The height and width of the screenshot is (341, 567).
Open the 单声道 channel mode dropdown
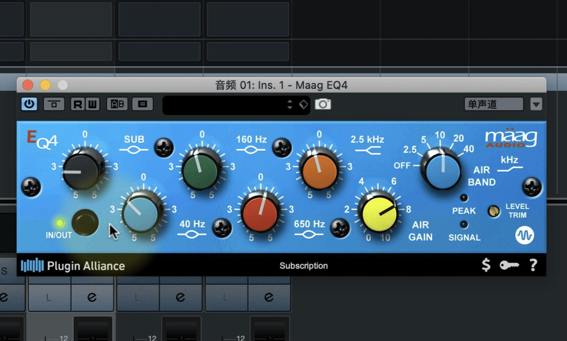[x=493, y=104]
